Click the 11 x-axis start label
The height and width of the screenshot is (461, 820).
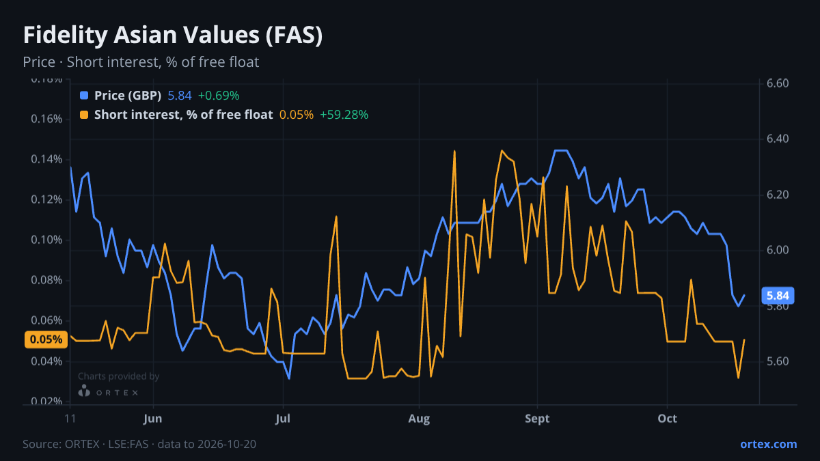point(70,418)
